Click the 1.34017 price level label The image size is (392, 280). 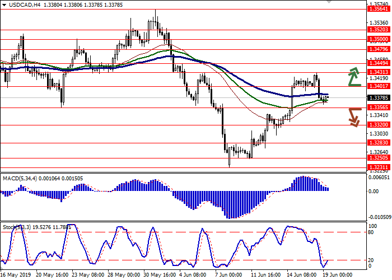[x=376, y=86]
